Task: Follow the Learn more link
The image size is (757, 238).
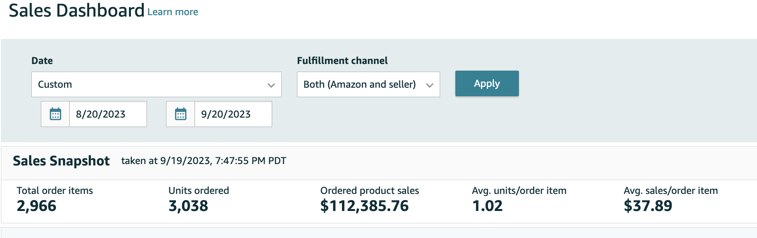Action: [173, 12]
